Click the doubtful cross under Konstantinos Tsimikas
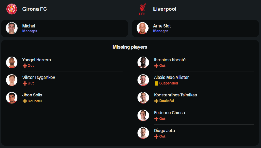 click(x=156, y=101)
